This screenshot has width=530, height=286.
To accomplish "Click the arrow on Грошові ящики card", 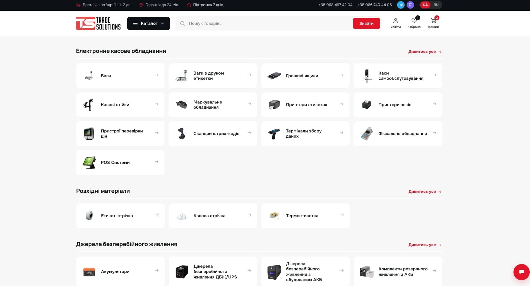I will (342, 75).
